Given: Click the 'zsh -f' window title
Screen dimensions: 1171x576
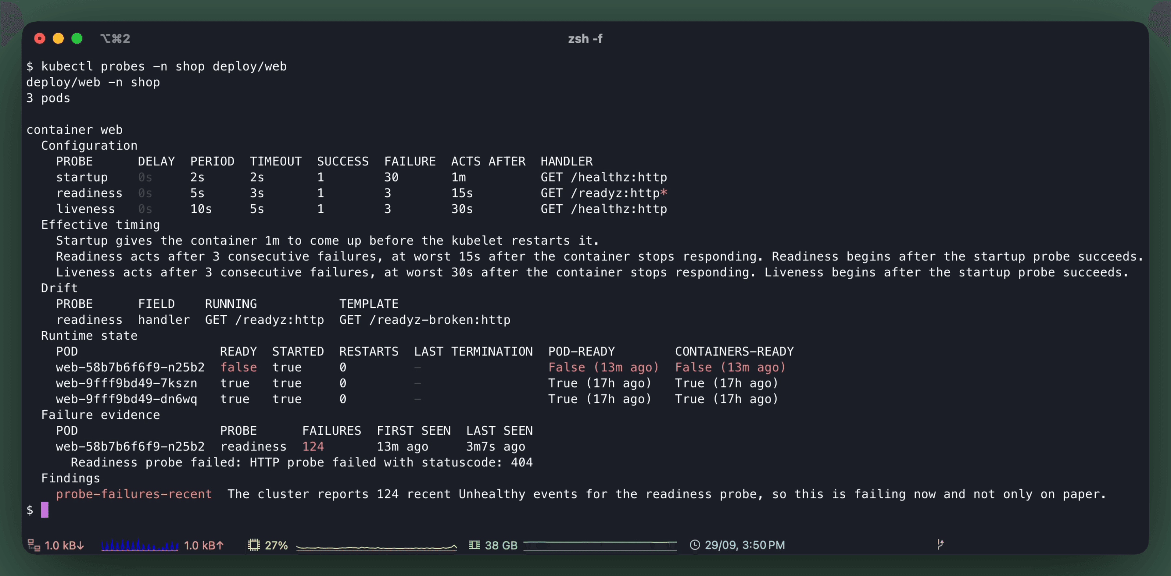Looking at the screenshot, I should 585,39.
